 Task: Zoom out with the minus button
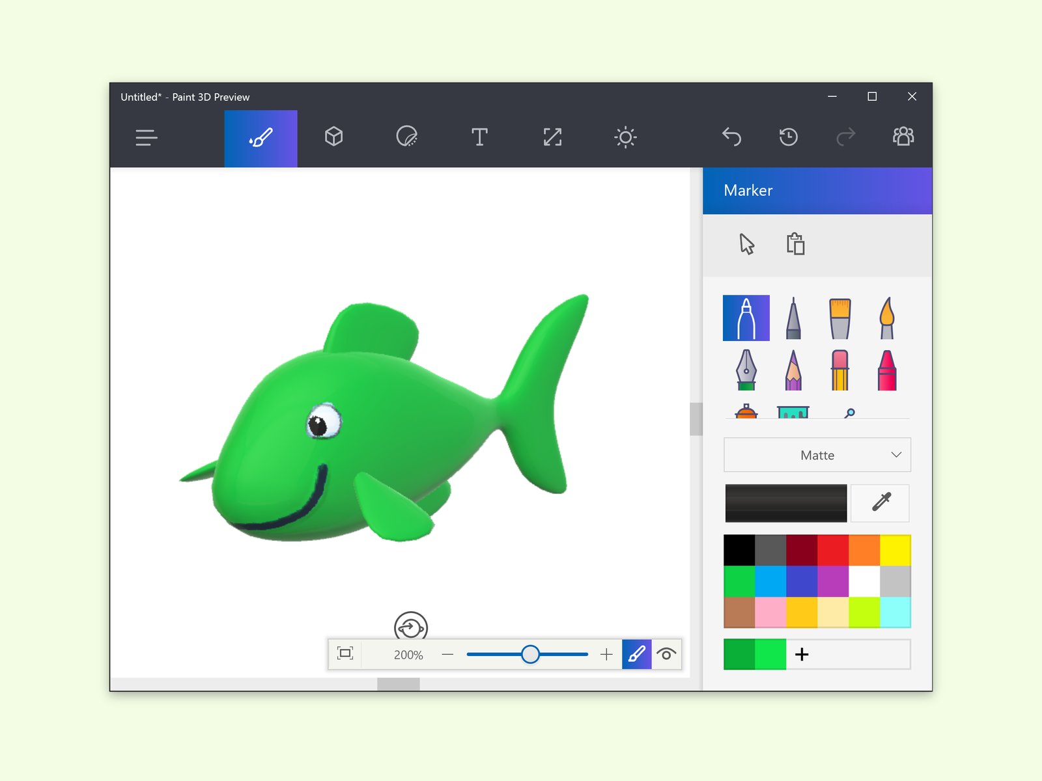pyautogui.click(x=447, y=654)
